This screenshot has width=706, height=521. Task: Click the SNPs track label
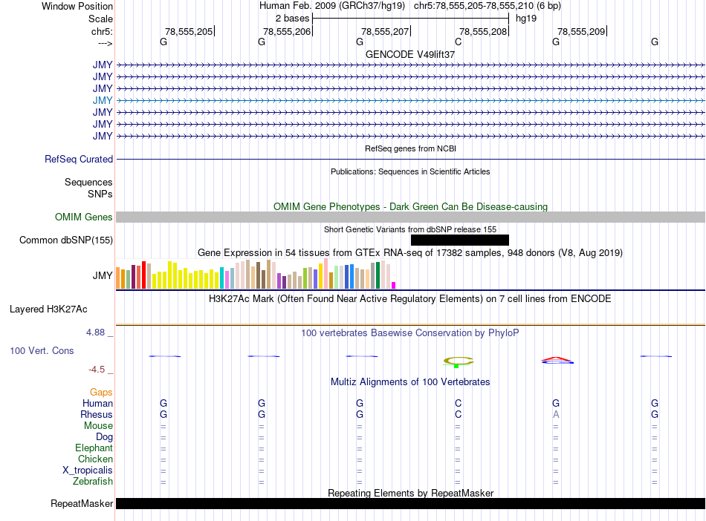(100, 194)
